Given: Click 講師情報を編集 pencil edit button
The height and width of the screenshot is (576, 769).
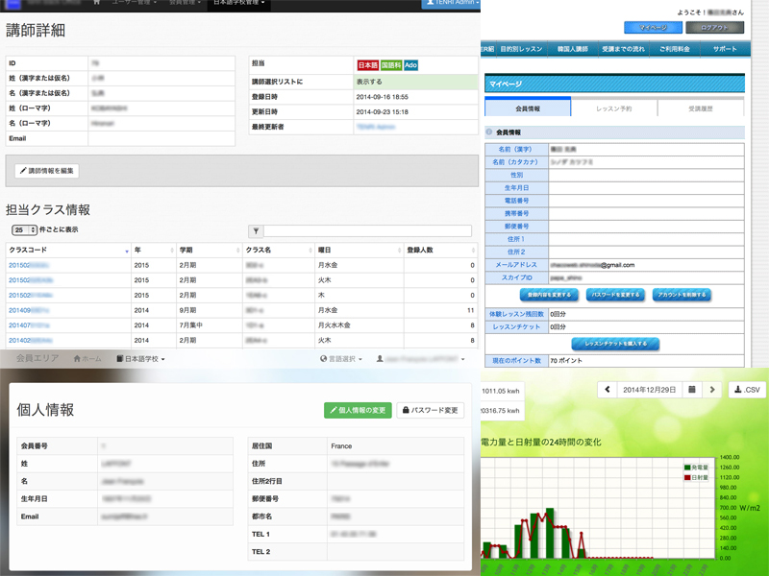Looking at the screenshot, I should pyautogui.click(x=47, y=171).
